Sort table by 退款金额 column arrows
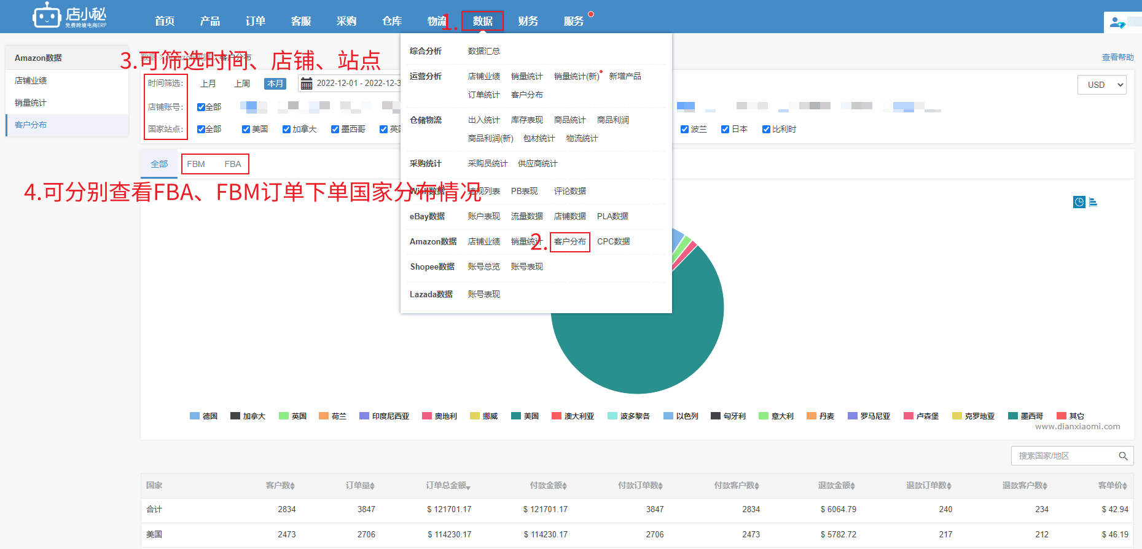 (x=853, y=486)
